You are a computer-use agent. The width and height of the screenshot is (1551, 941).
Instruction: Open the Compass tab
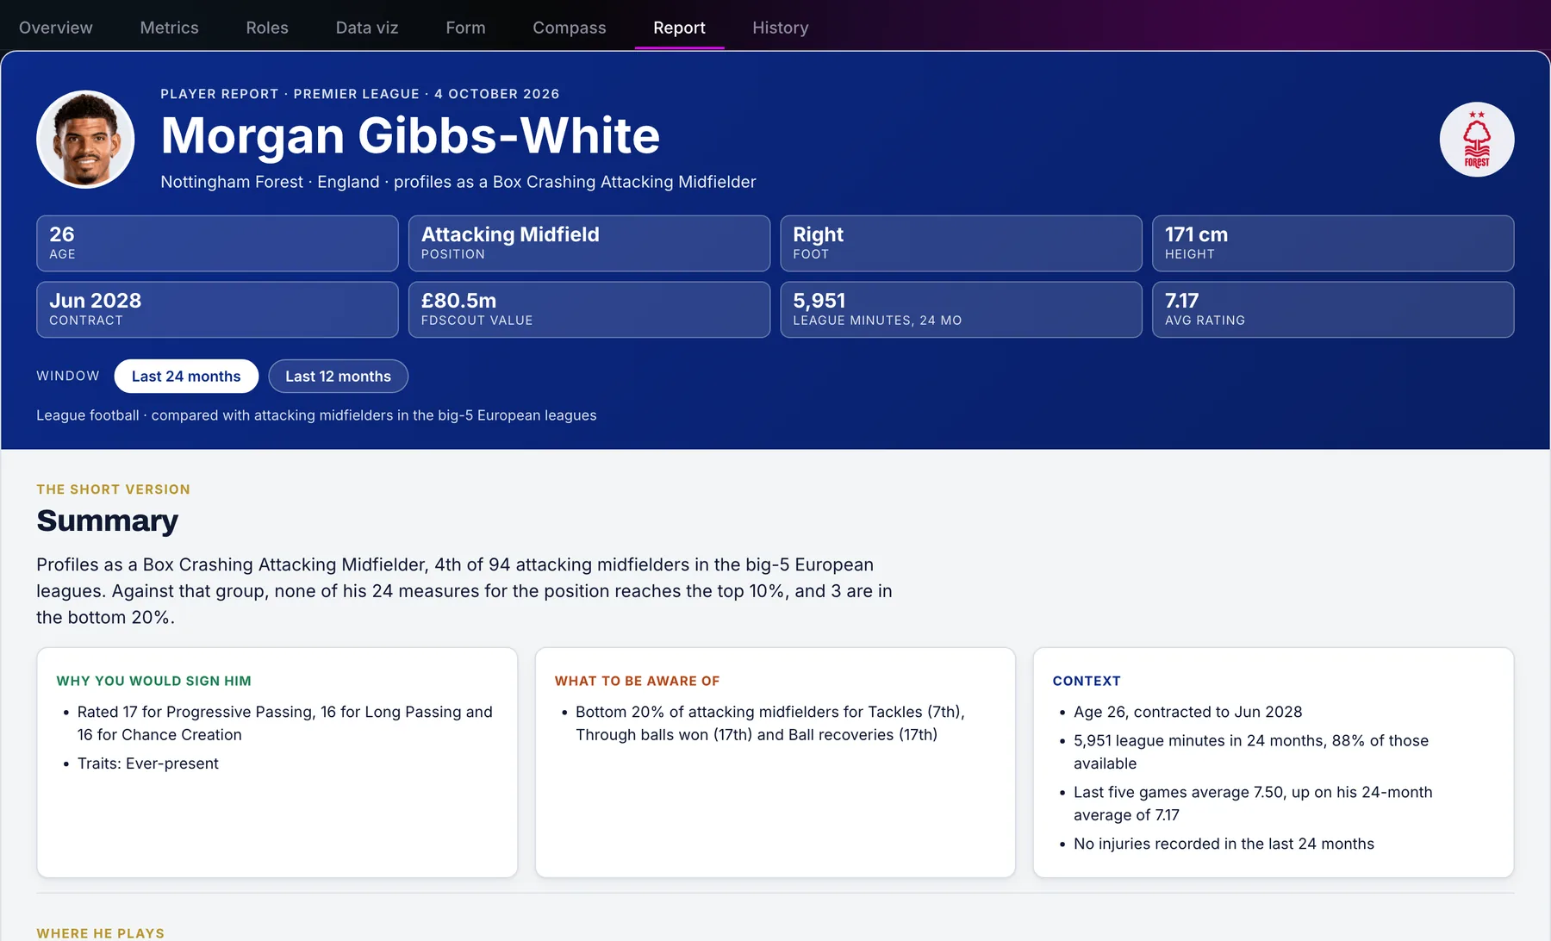570,28
